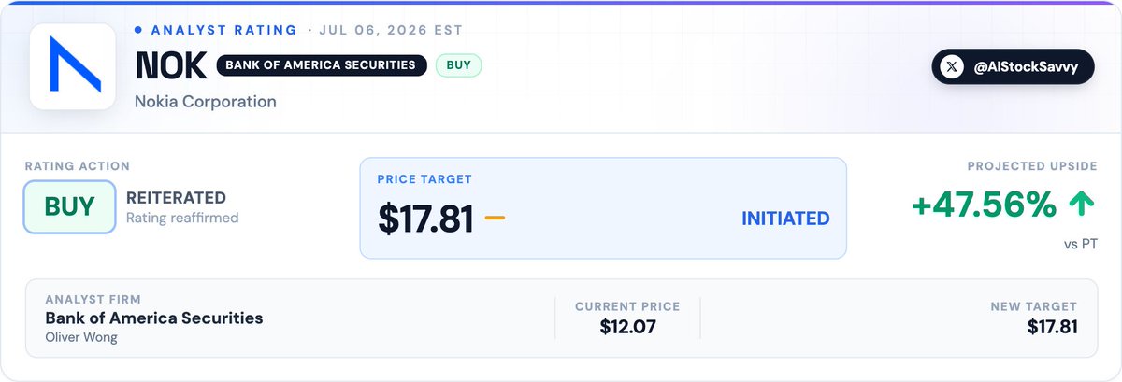Viewport: 1122px width, 382px height.
Task: Click the INITIATED label in price target
Action: pos(785,219)
